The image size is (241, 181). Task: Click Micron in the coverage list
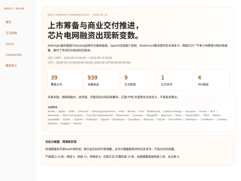131,111
